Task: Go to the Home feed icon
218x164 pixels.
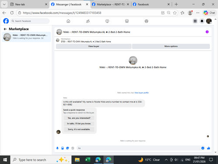Action: coord(68,21)
